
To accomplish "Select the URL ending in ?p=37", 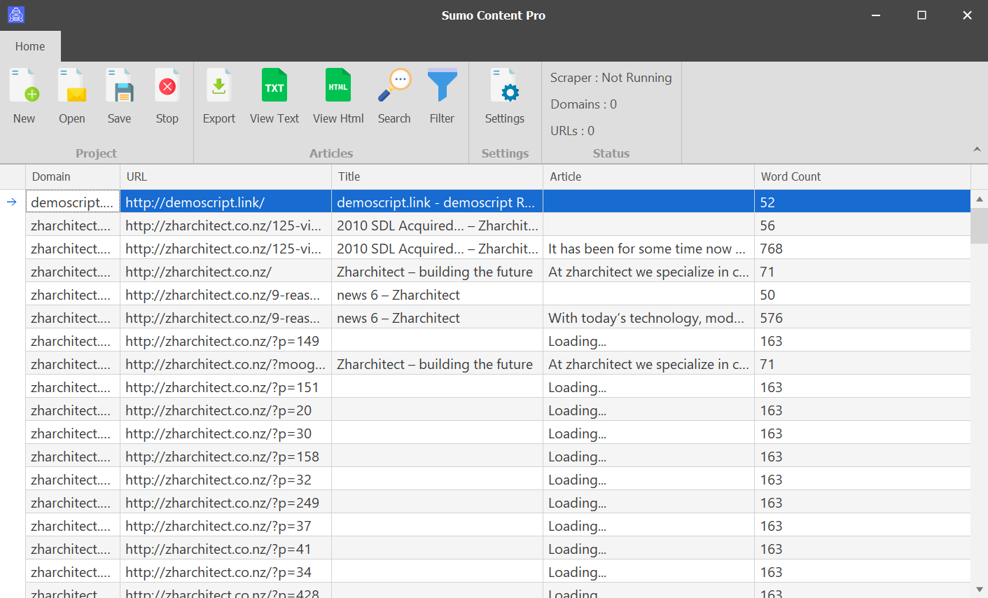I will [x=225, y=526].
